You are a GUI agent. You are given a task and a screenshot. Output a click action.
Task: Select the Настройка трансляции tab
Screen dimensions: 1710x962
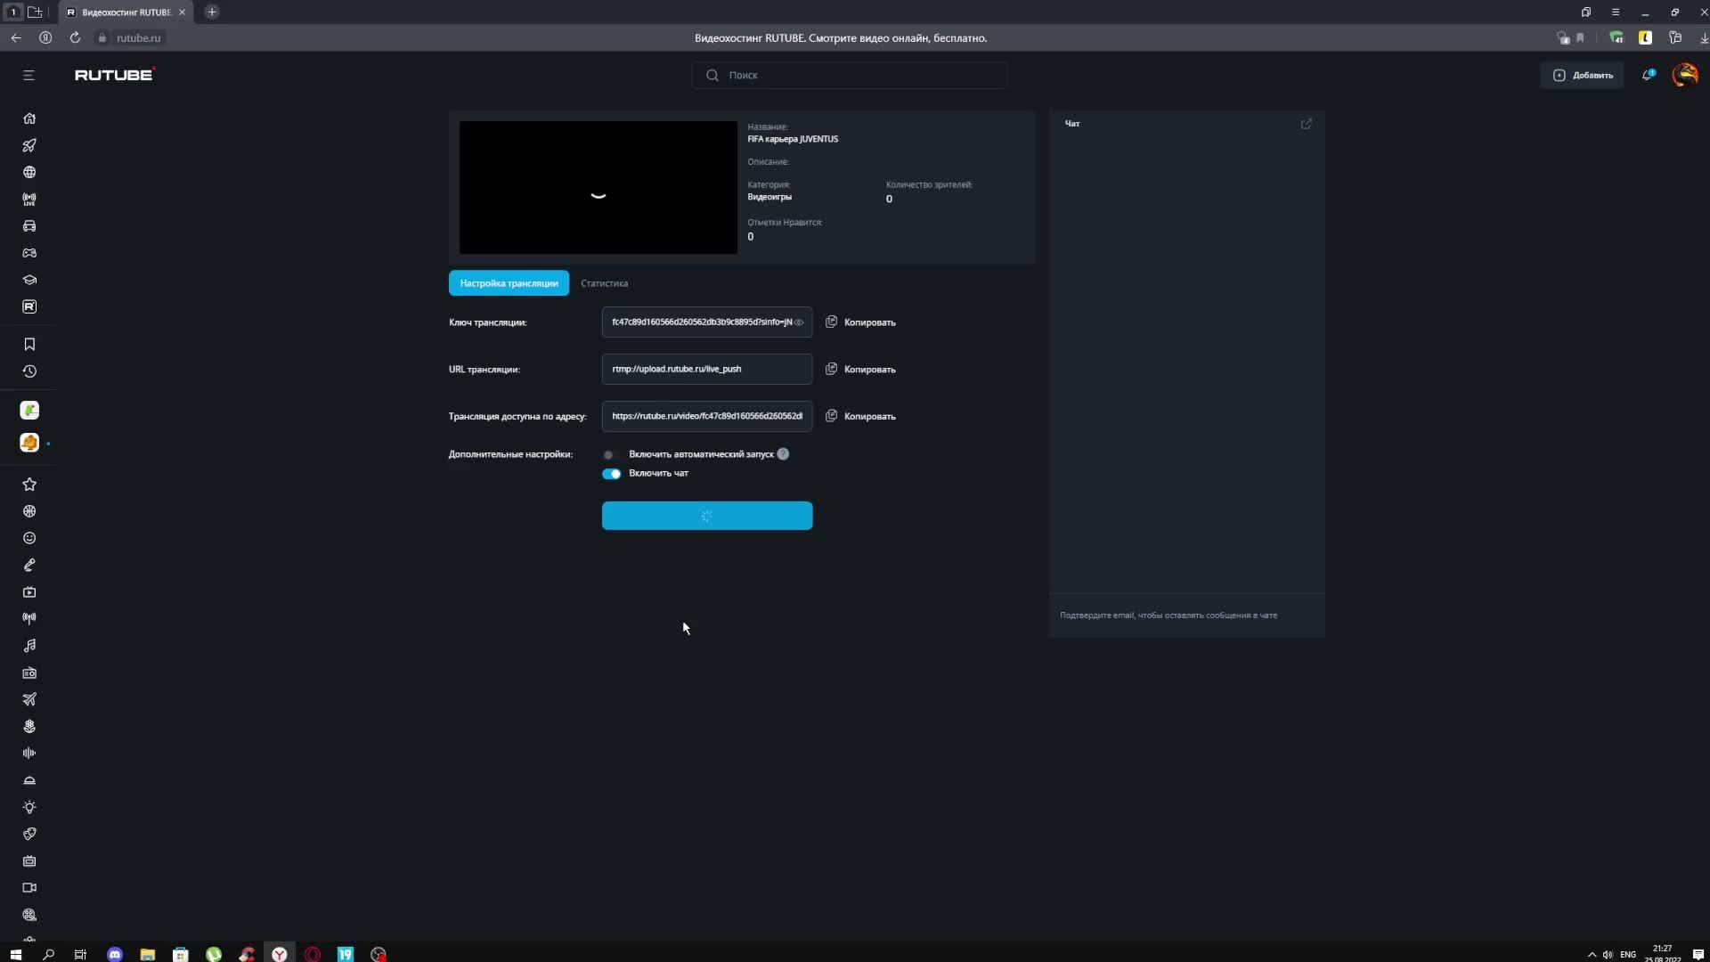(509, 283)
